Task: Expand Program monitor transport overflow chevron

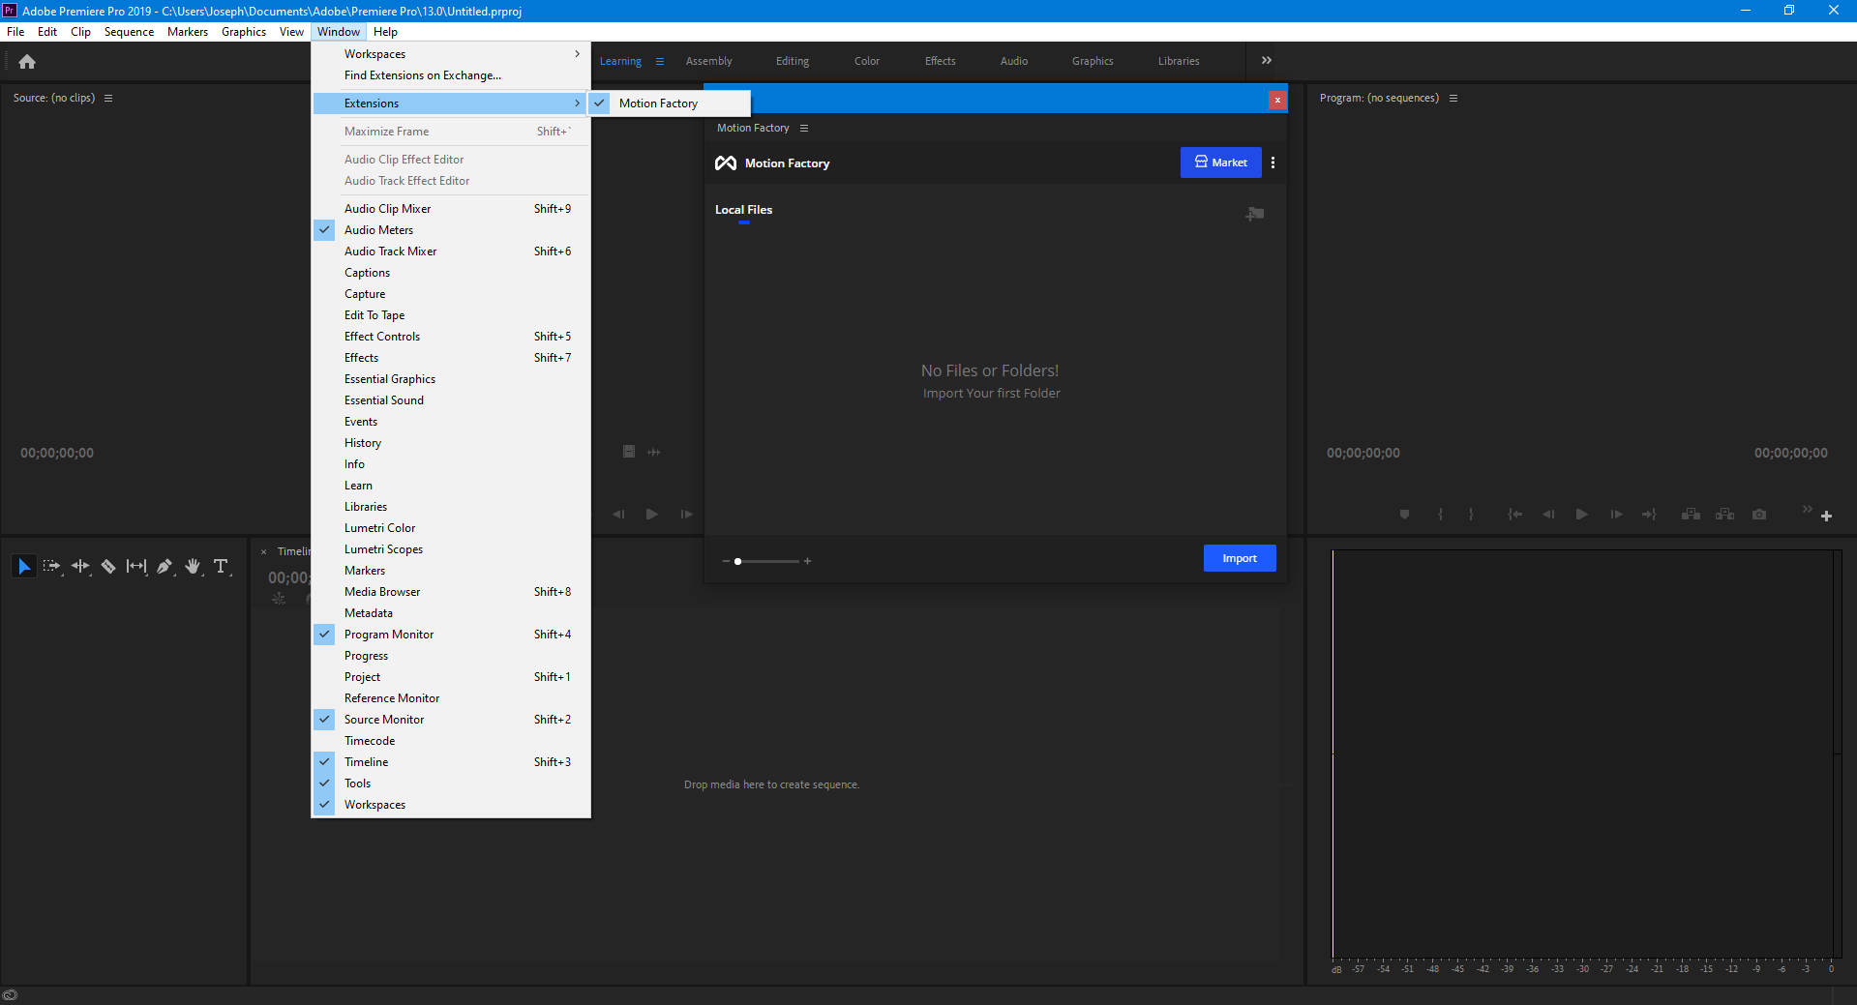Action: click(1807, 509)
